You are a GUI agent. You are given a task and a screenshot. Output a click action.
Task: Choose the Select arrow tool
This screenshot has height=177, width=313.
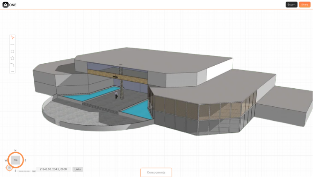[x=12, y=38]
